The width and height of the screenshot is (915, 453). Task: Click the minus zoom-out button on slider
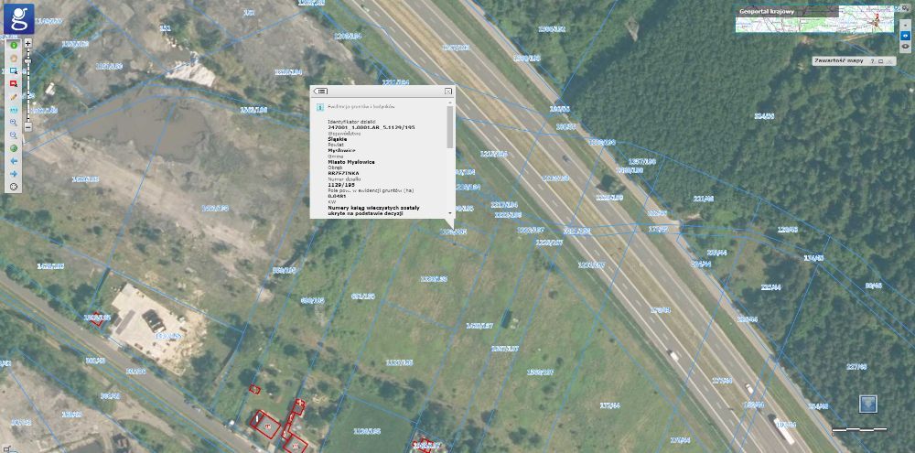(x=28, y=126)
